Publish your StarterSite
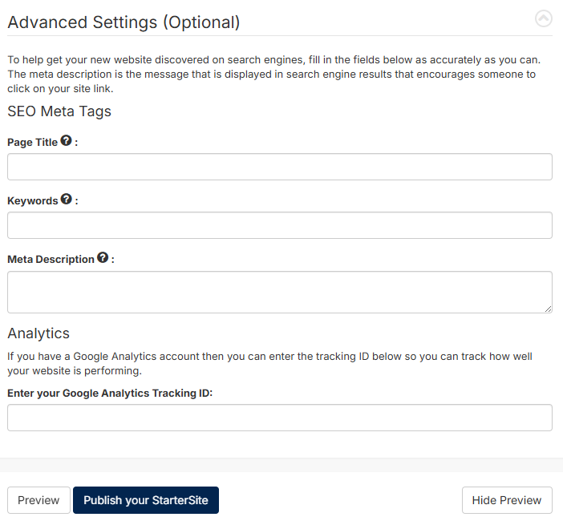The width and height of the screenshot is (563, 517). point(146,500)
